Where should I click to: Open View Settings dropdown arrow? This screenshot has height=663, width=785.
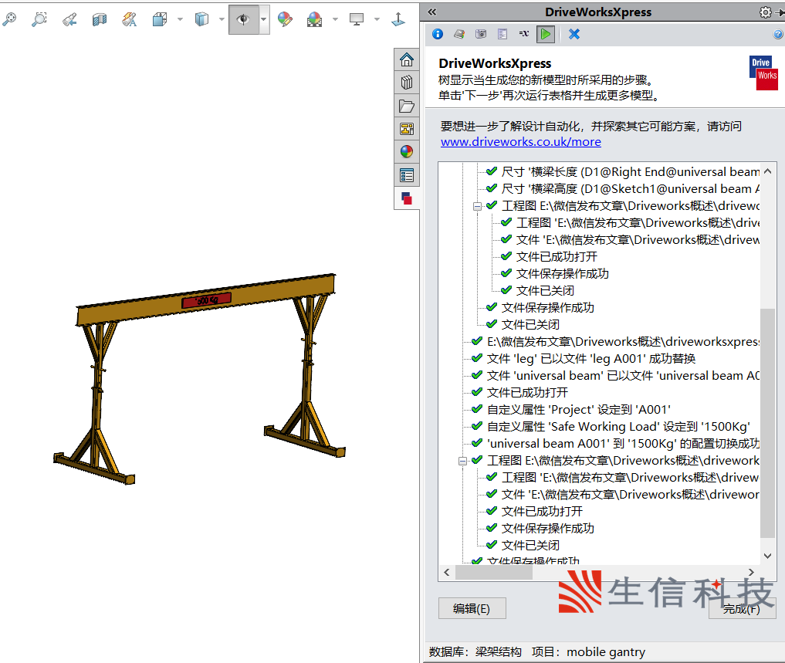(x=377, y=19)
